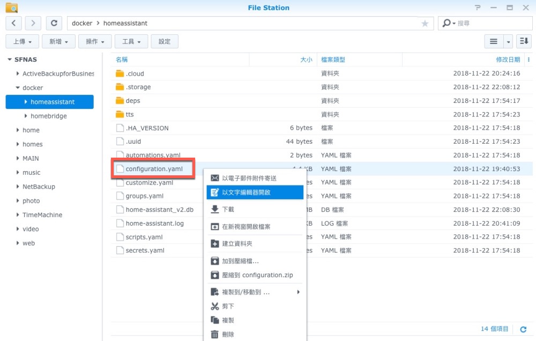Screen dimensions: 536x341
Task: Choose 複製 from context menu
Action: 255,320
